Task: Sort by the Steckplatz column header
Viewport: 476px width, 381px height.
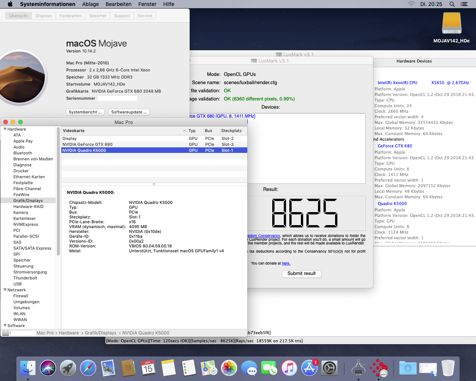Action: pos(233,131)
